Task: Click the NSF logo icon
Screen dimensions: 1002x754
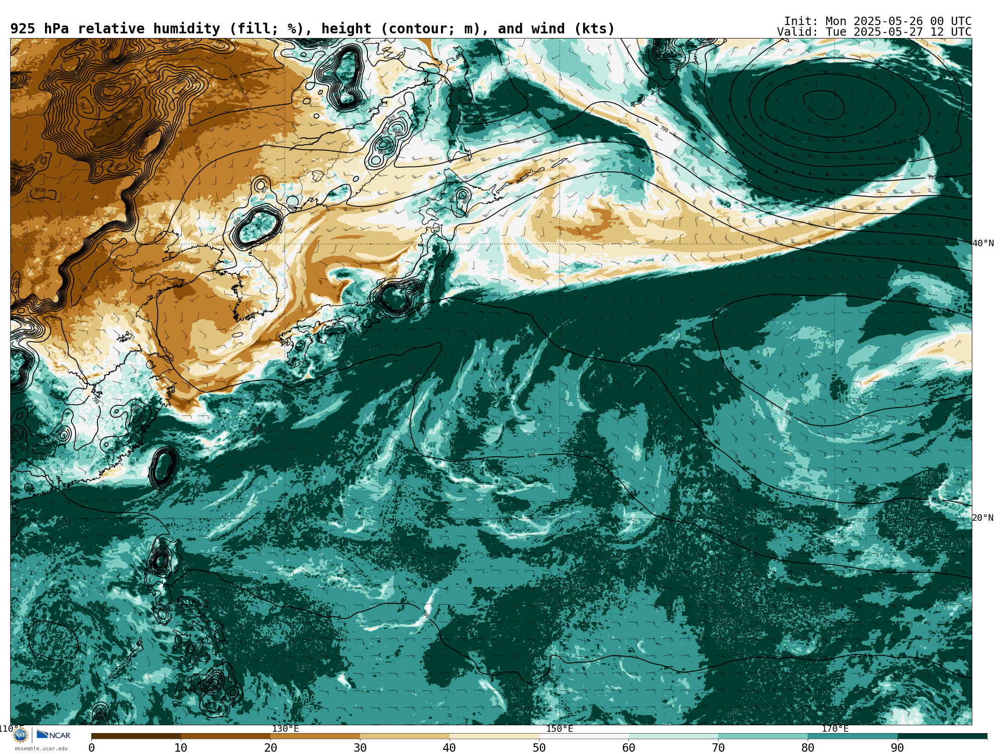Action: [x=20, y=735]
